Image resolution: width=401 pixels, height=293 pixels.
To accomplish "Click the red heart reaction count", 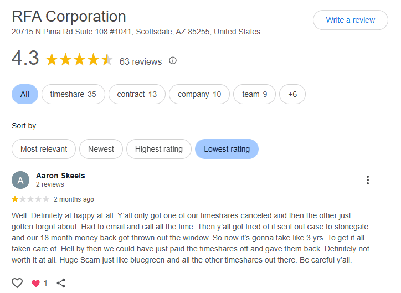I will (x=39, y=283).
